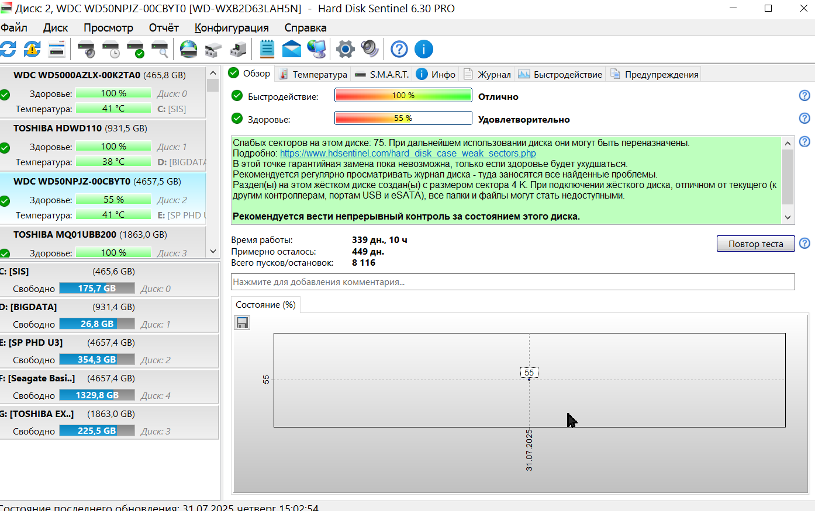
Task: Open the Отчёт menu
Action: pyautogui.click(x=164, y=28)
